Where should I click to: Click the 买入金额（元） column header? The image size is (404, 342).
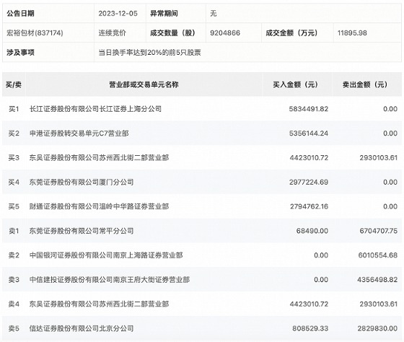pyautogui.click(x=296, y=84)
